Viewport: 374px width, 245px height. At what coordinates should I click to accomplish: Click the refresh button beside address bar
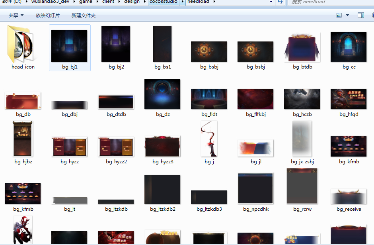click(280, 2)
